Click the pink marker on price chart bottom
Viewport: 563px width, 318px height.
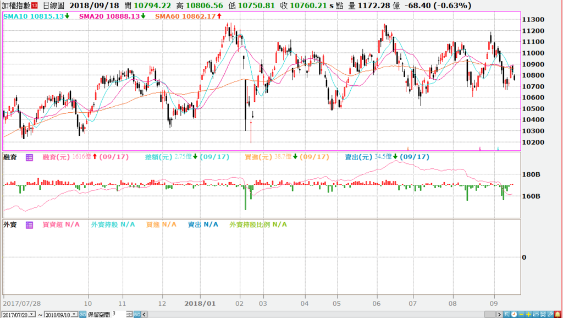point(480,149)
